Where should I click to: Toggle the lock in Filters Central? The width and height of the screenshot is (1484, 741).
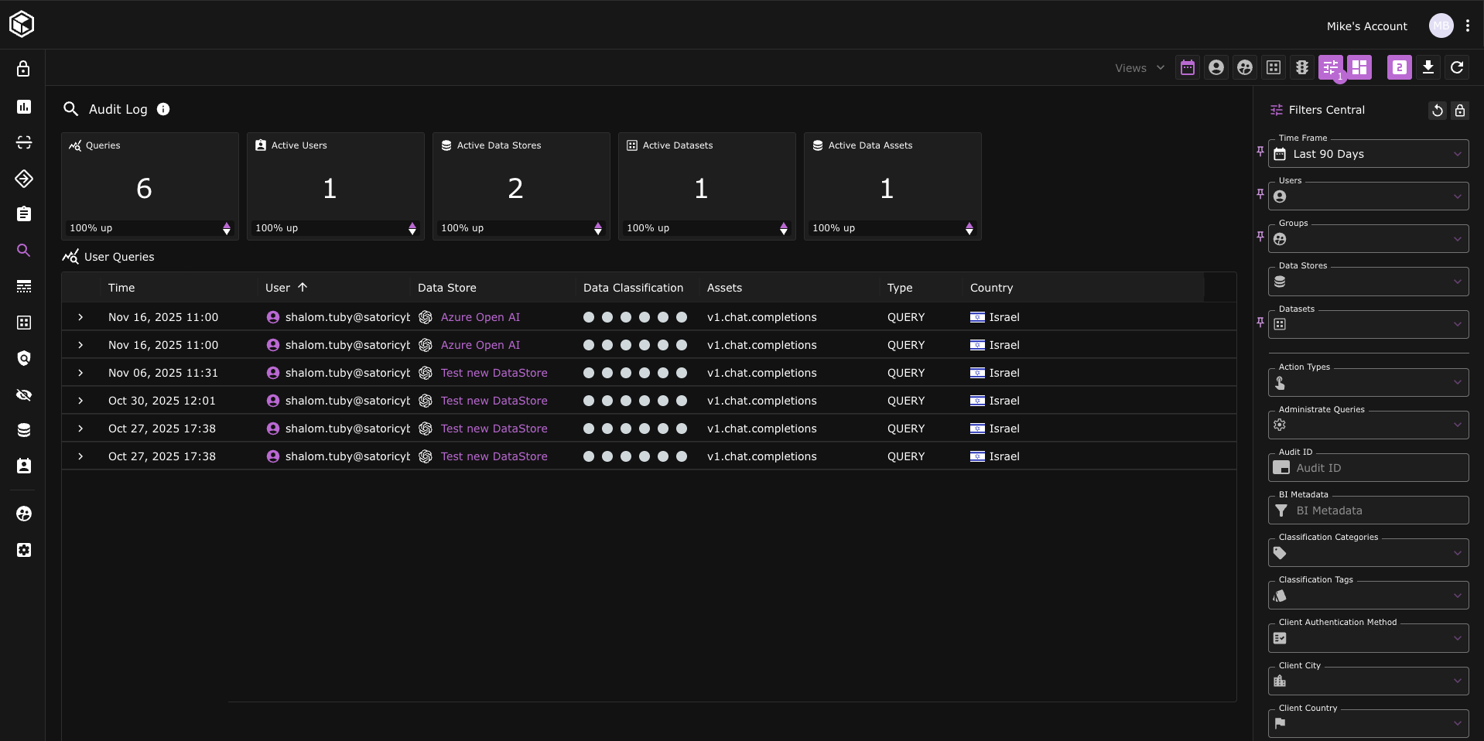[1460, 111]
